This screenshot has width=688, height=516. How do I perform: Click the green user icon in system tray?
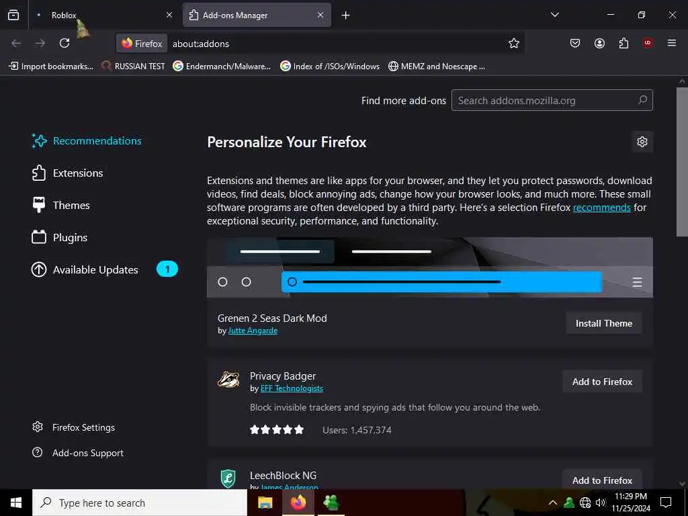(x=569, y=503)
